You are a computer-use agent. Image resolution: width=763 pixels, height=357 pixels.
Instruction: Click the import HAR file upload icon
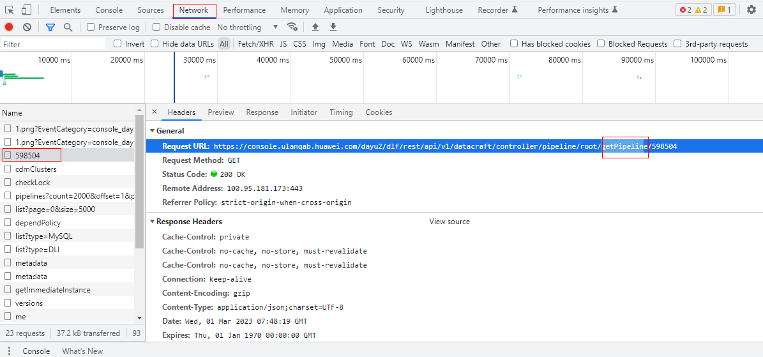(315, 27)
